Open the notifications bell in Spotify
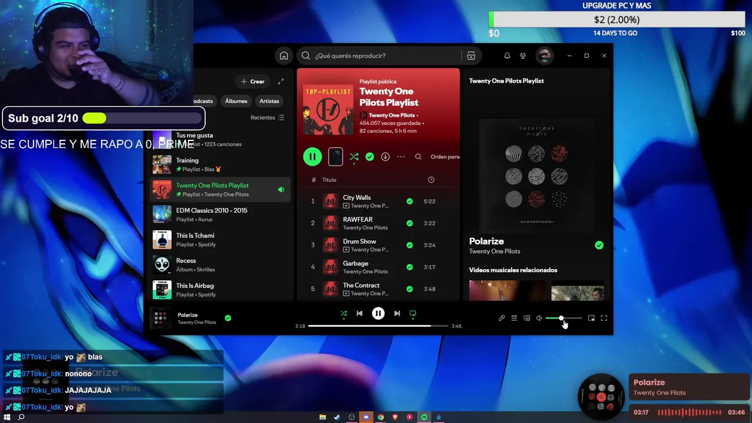 tap(507, 56)
